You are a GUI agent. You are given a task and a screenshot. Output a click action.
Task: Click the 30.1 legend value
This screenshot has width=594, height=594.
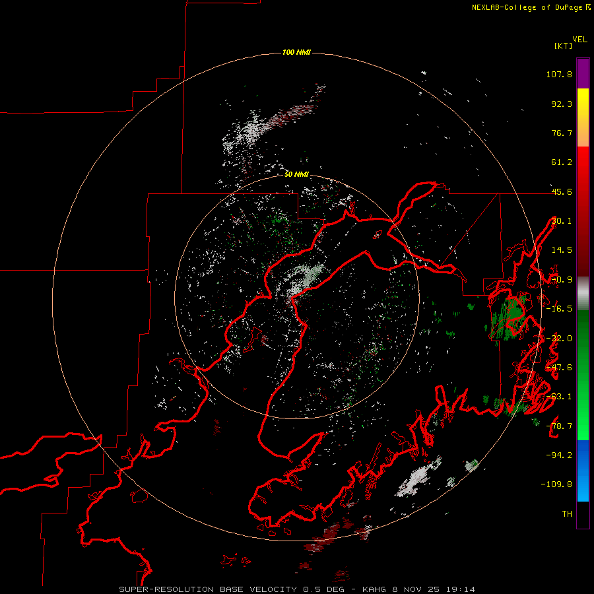[562, 221]
